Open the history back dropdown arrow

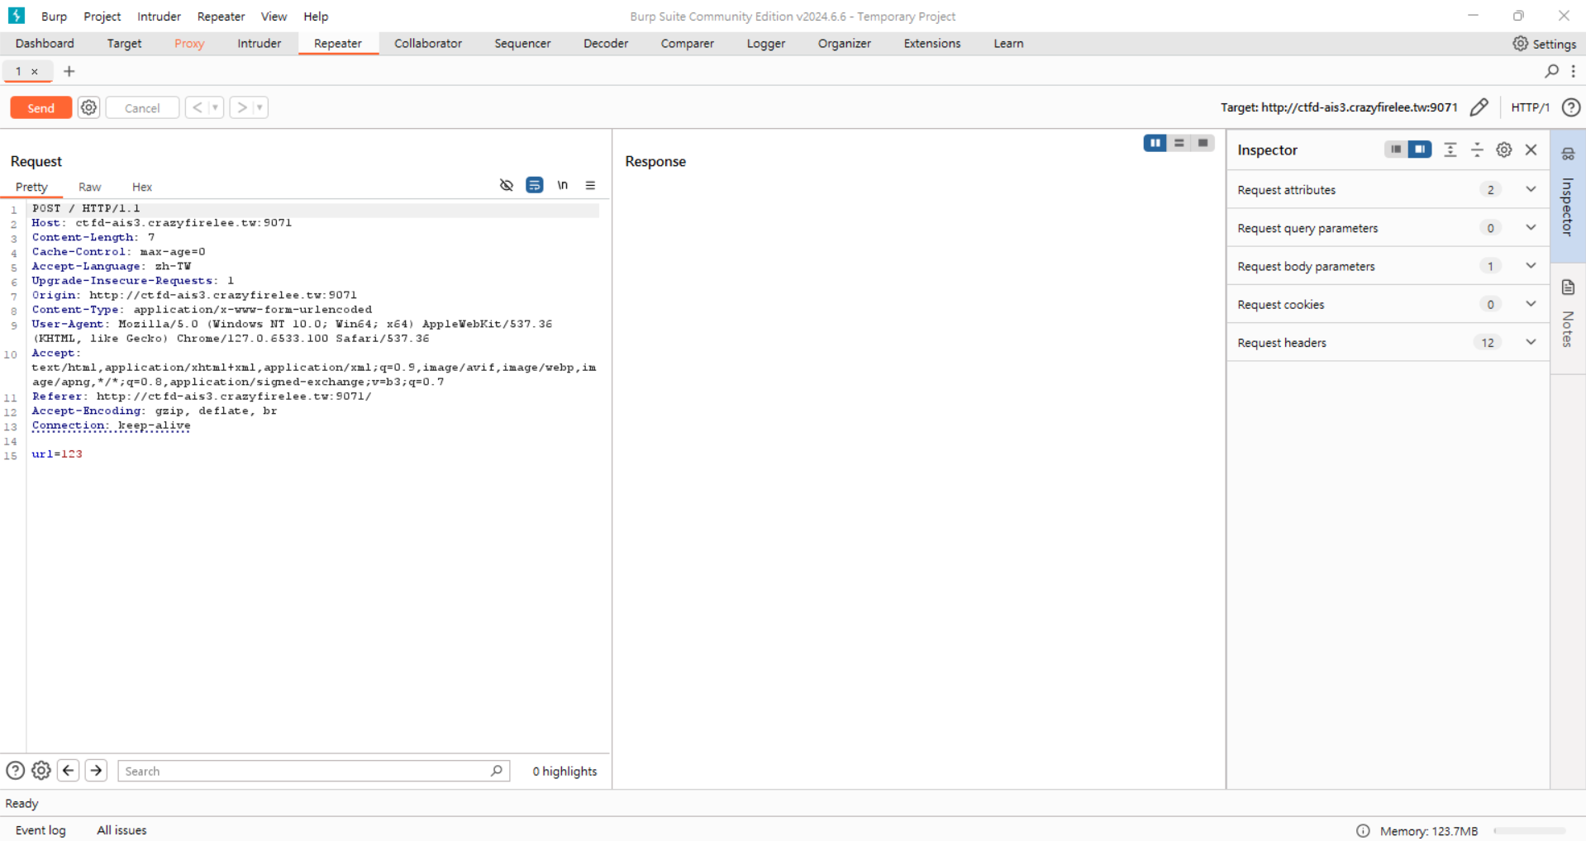(x=215, y=107)
